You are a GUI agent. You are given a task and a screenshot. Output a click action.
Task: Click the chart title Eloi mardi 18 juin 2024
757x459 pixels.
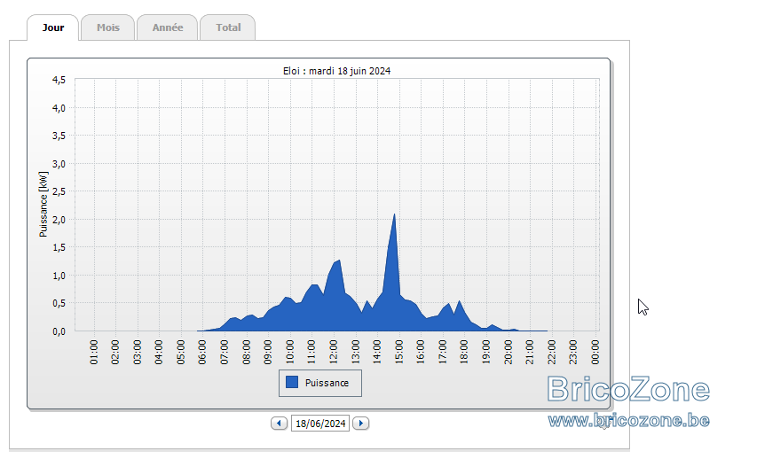pos(336,71)
